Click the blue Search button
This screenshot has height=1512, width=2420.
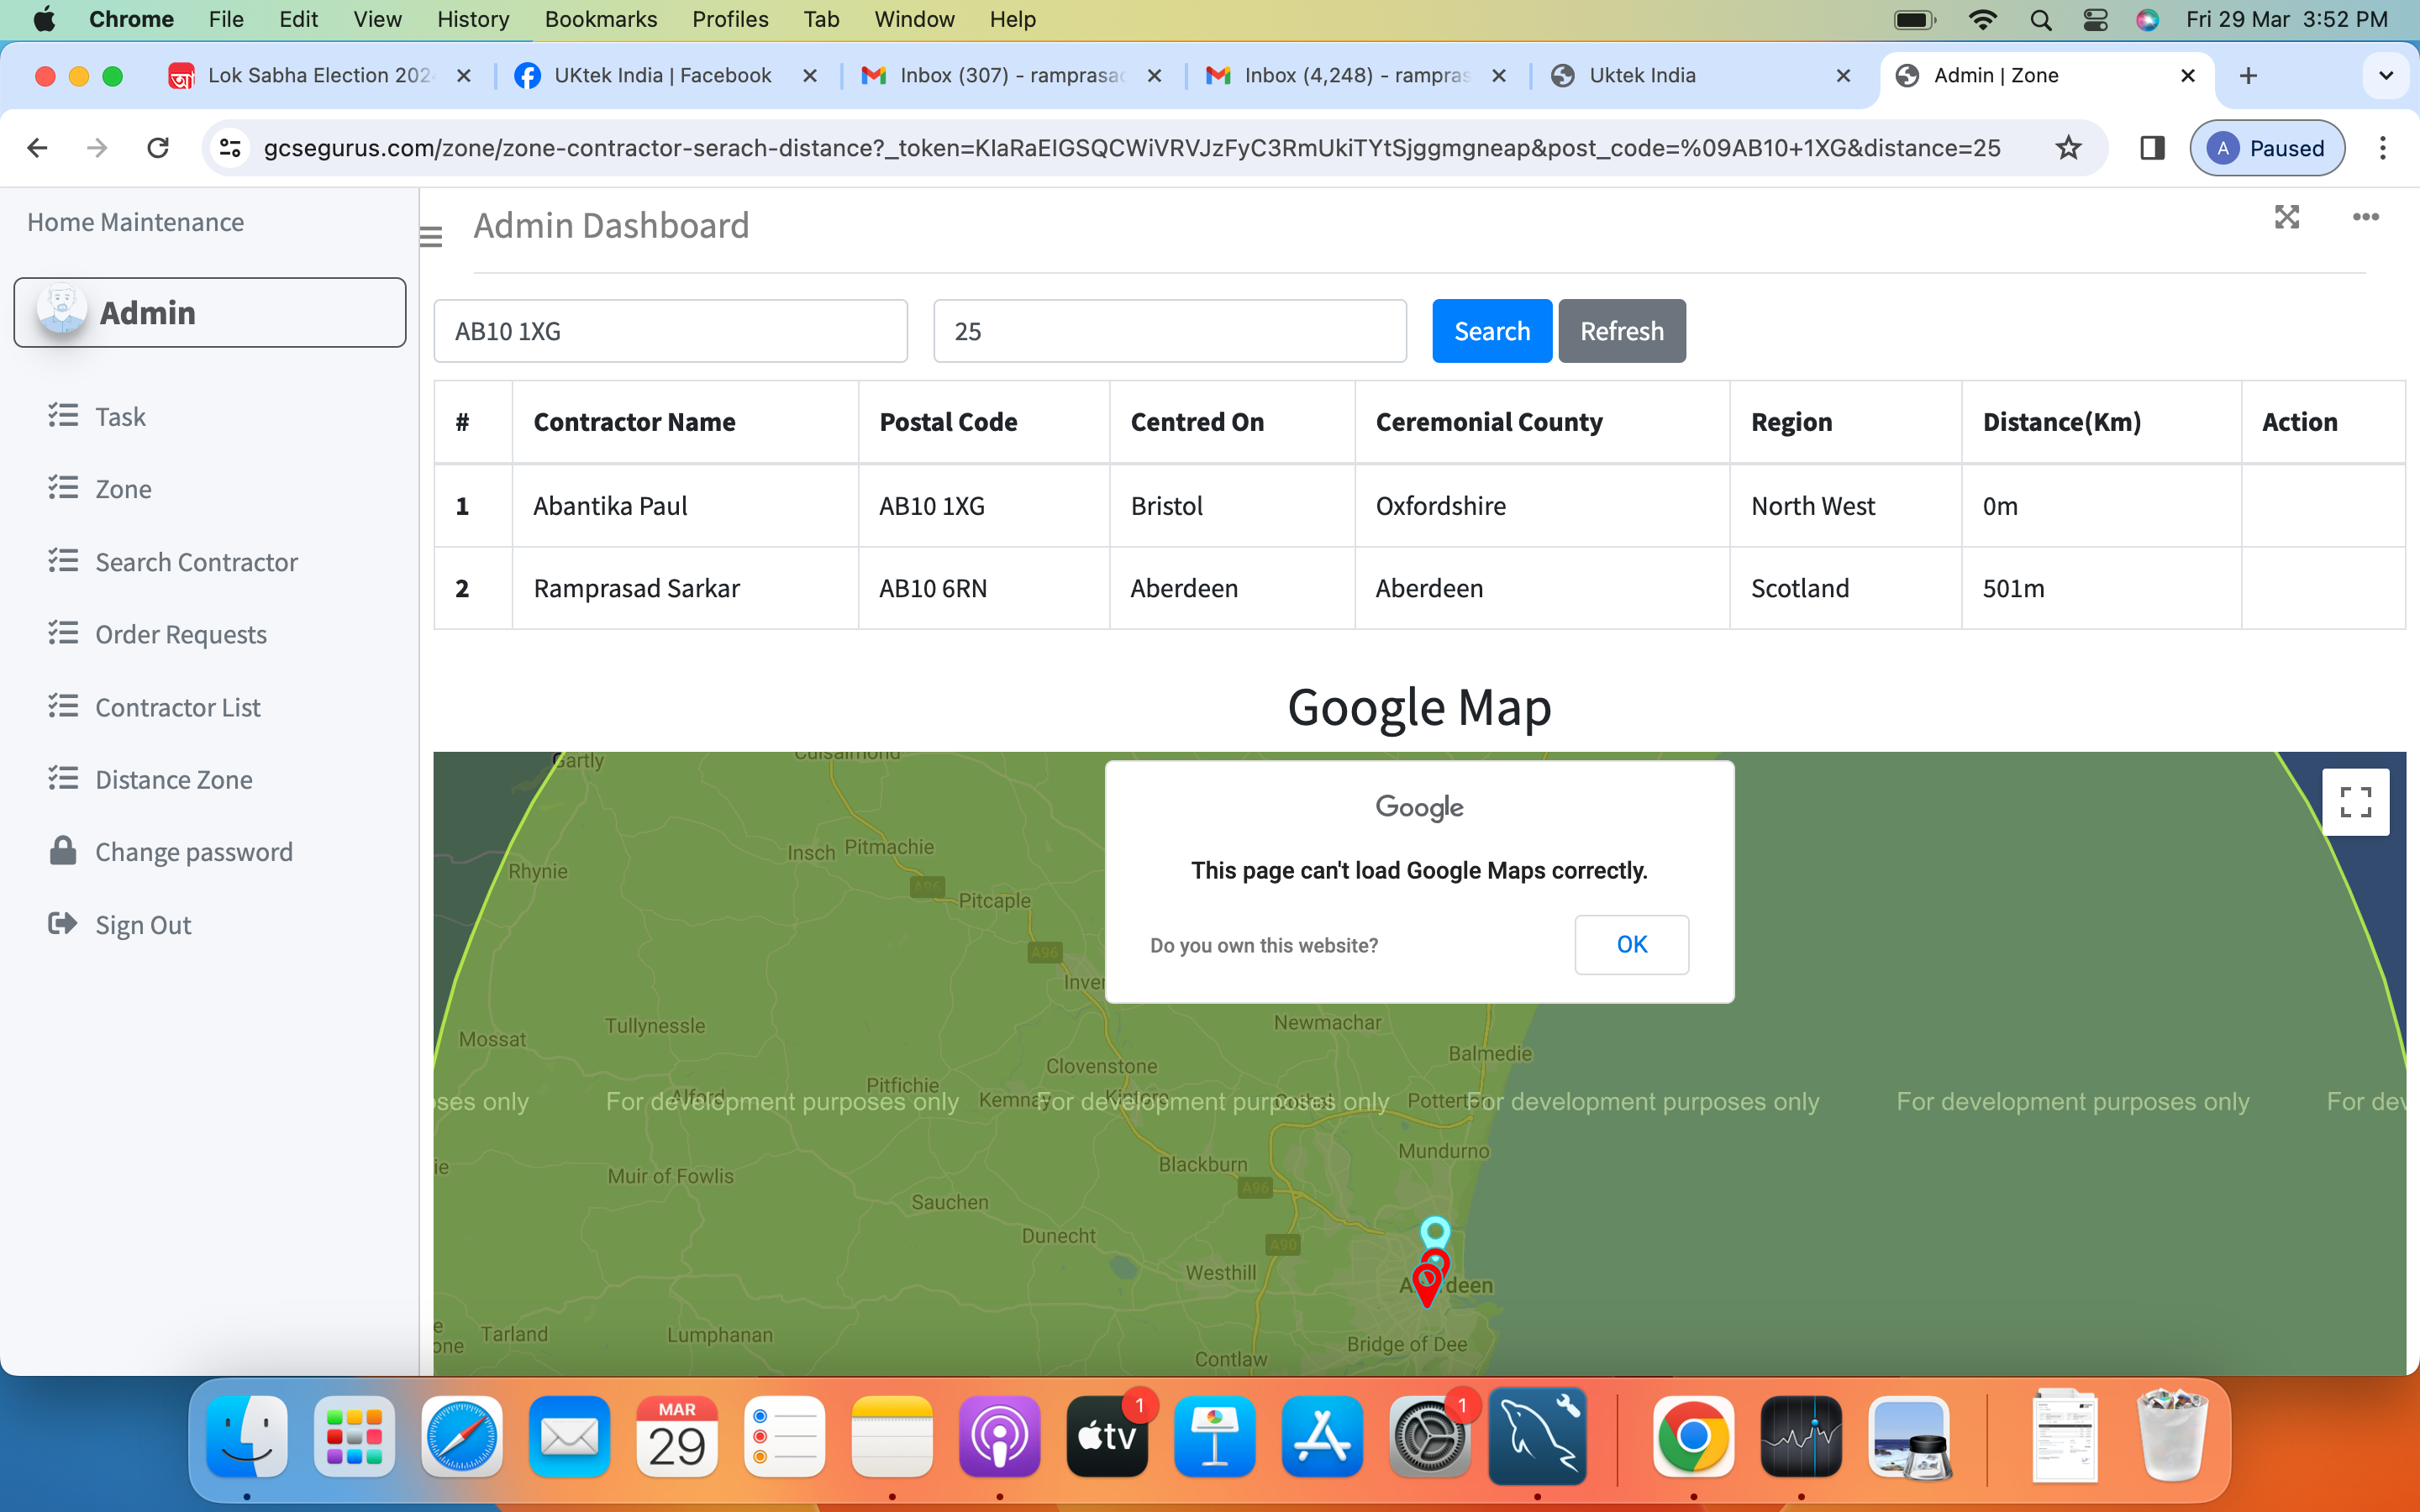[x=1491, y=331]
